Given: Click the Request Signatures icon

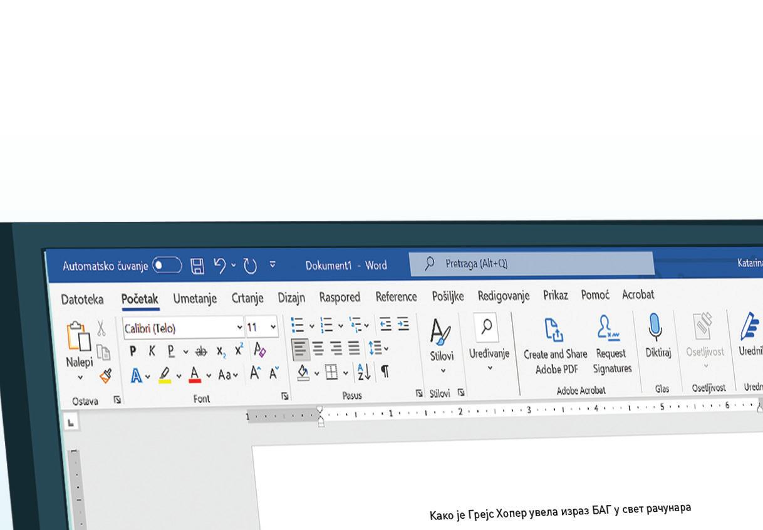Looking at the screenshot, I should click(x=608, y=328).
